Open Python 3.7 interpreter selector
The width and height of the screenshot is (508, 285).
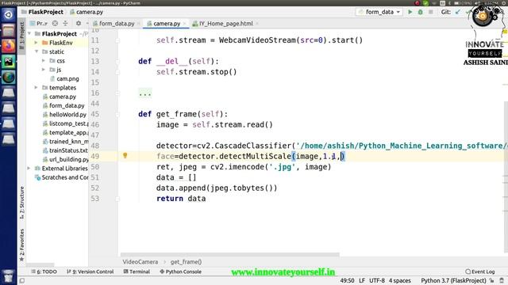click(453, 280)
